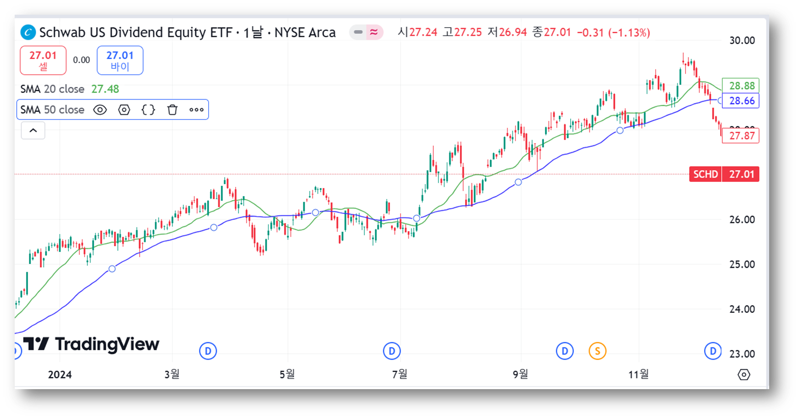Click the 7월 label on time axis

pos(400,374)
